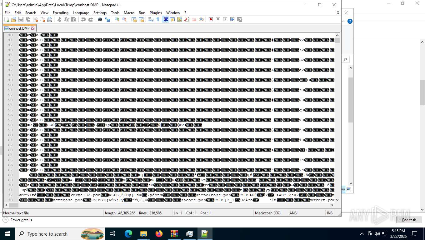The width and height of the screenshot is (425, 240).
Task: Toggle file monitoring with the eye icon
Action: pos(201,19)
